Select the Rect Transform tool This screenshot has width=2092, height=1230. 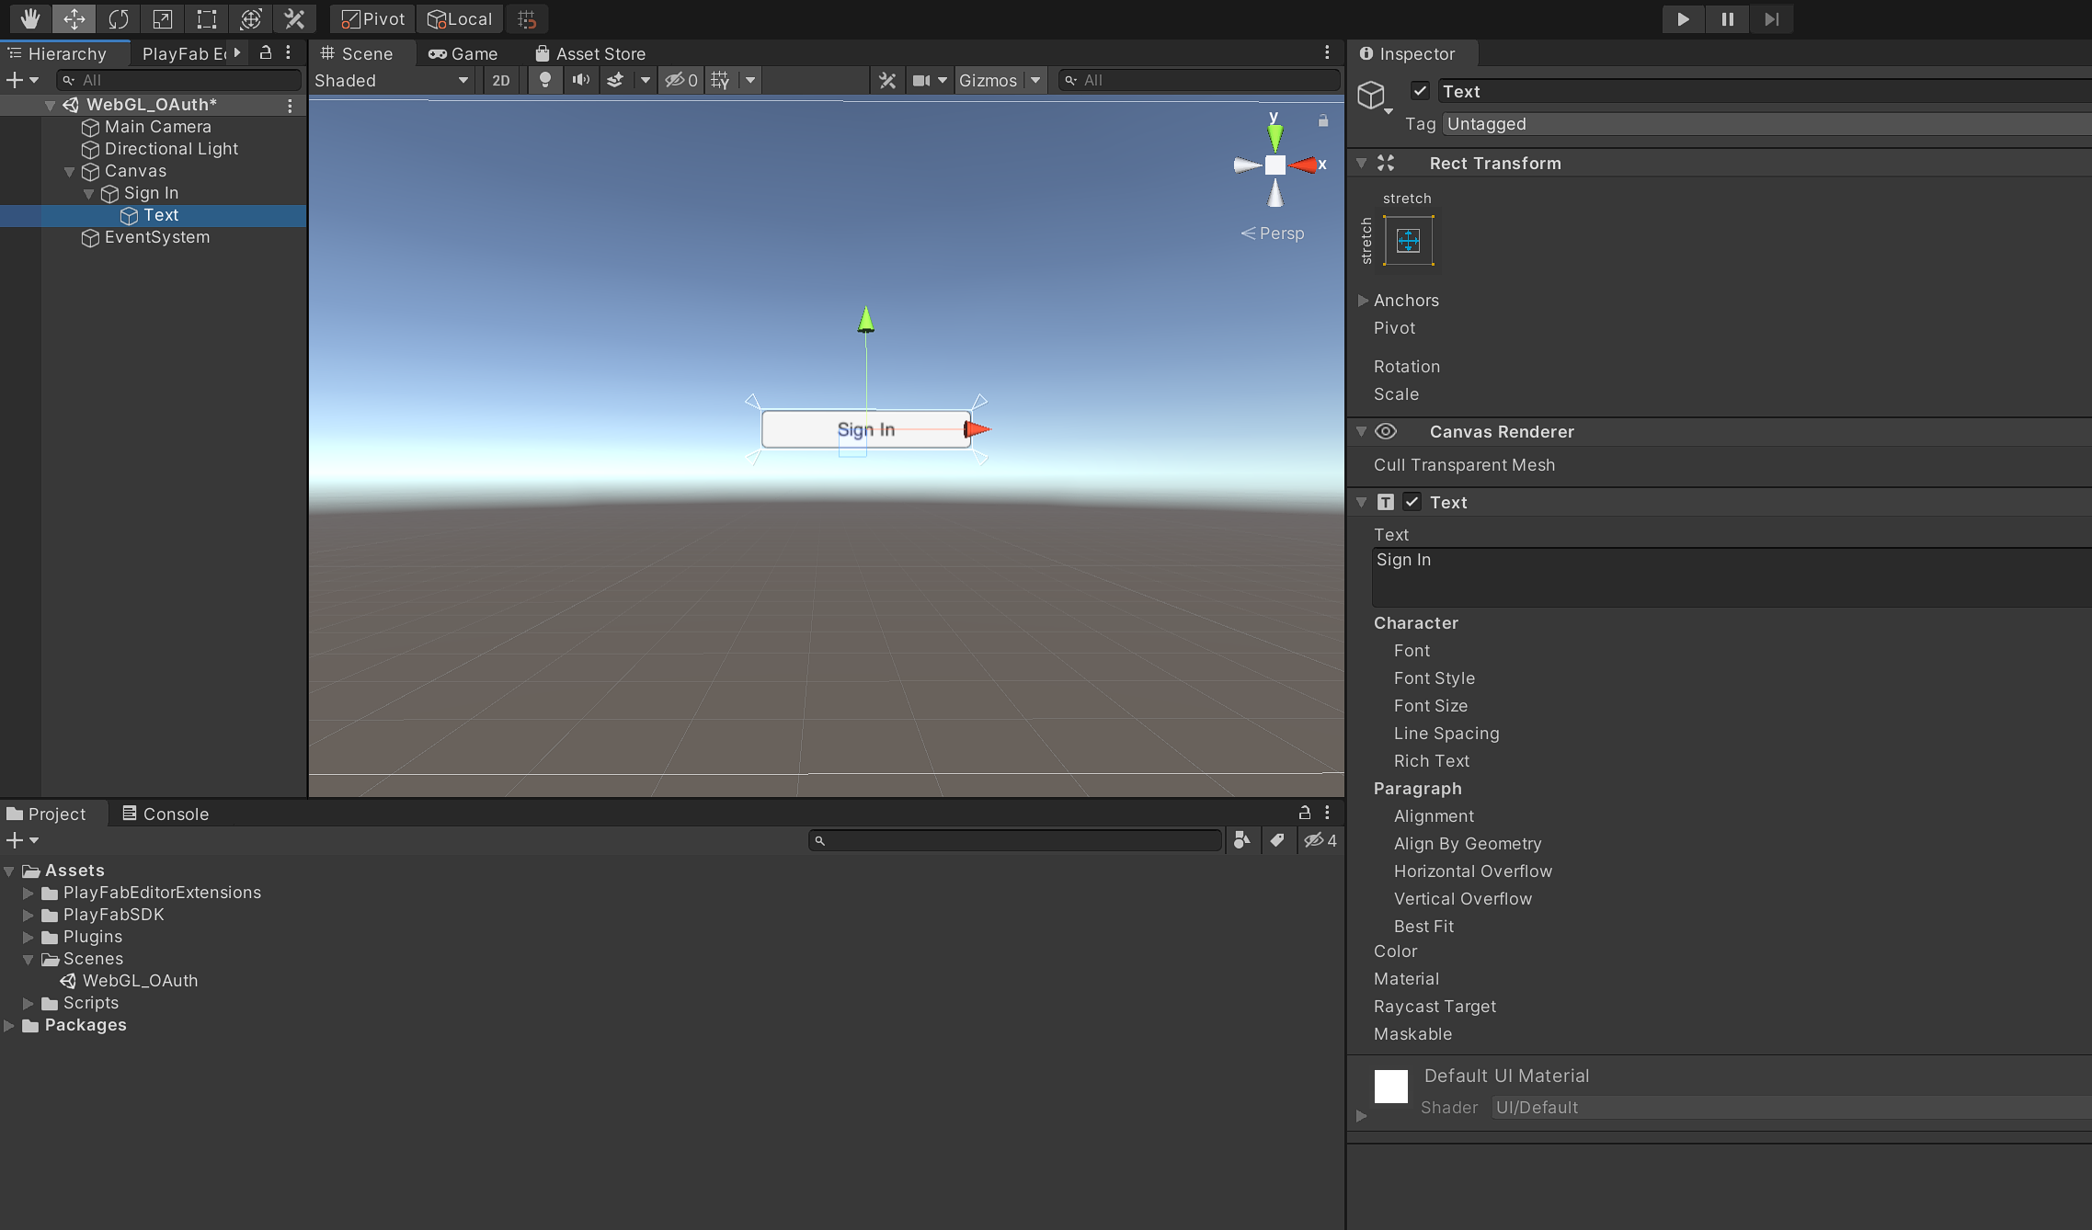(x=207, y=18)
